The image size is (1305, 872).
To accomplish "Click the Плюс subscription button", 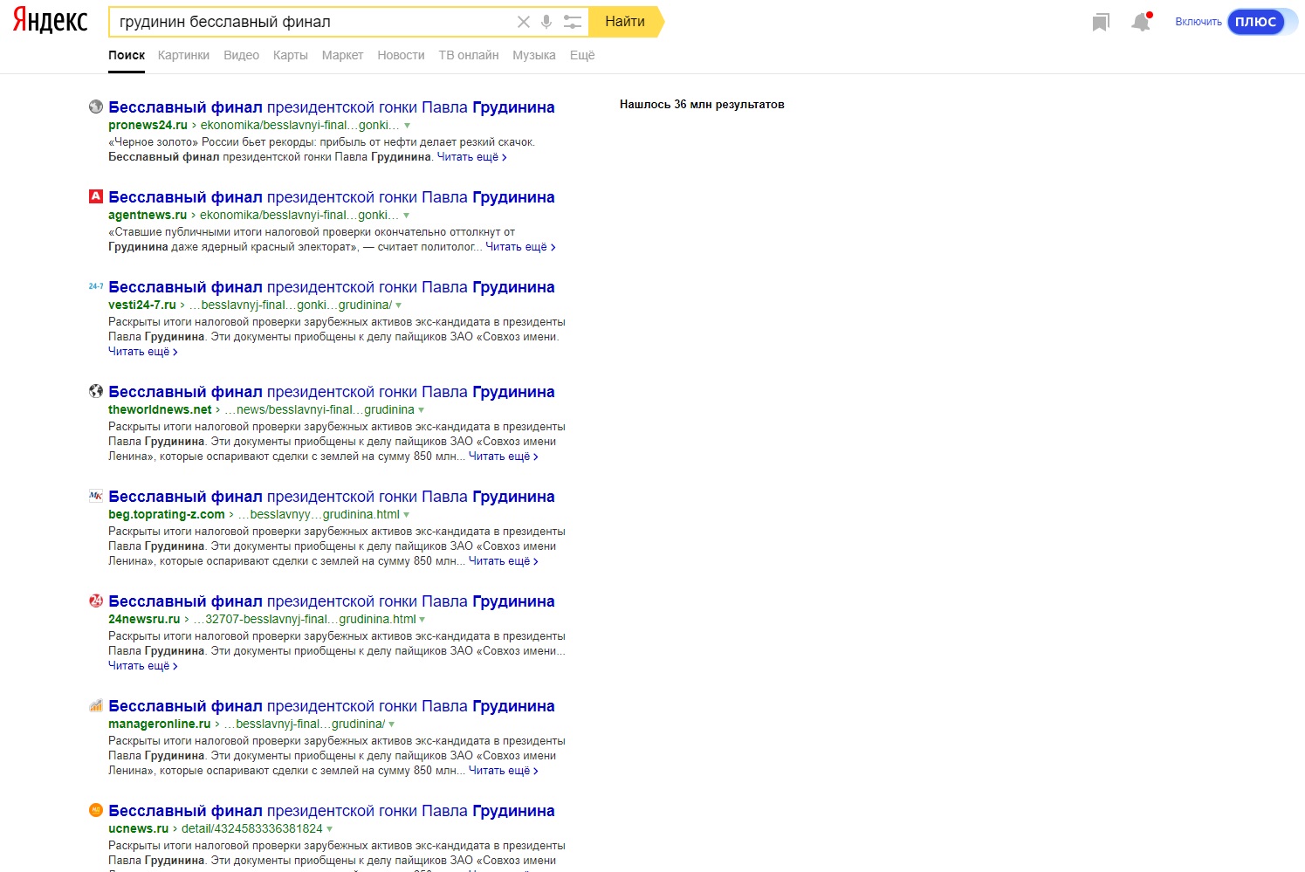I will pos(1257,22).
